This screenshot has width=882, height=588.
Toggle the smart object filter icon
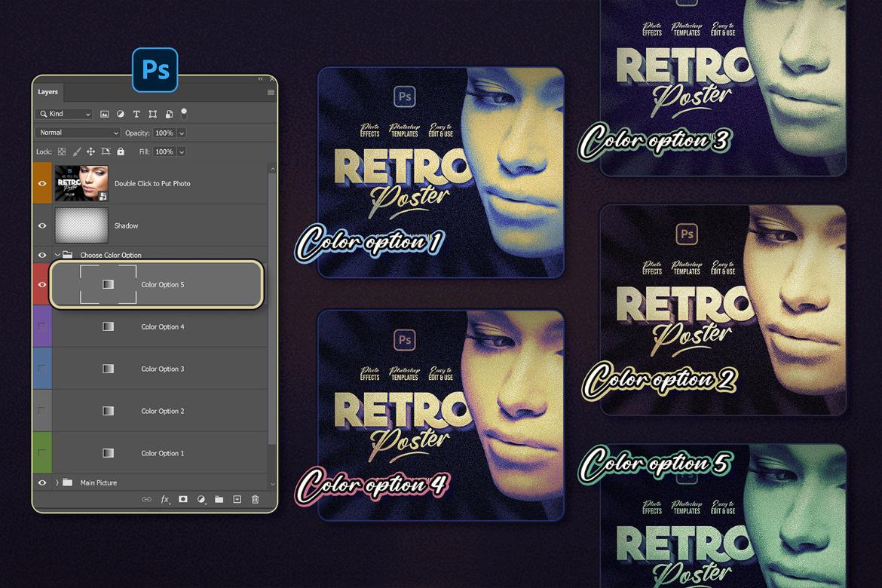tap(169, 115)
